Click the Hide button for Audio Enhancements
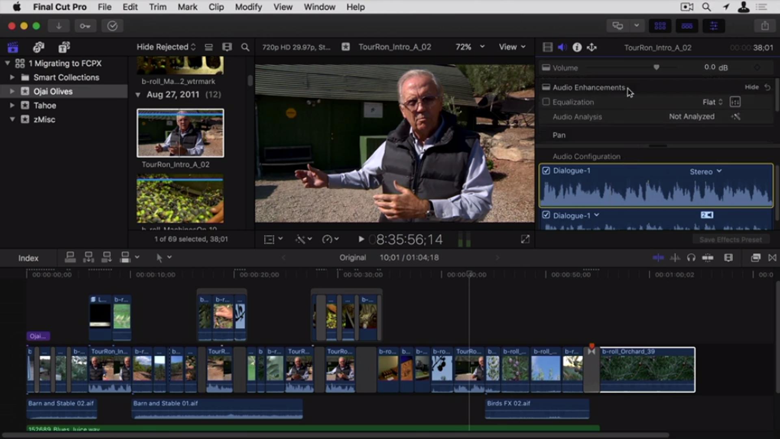The image size is (780, 439). [750, 87]
